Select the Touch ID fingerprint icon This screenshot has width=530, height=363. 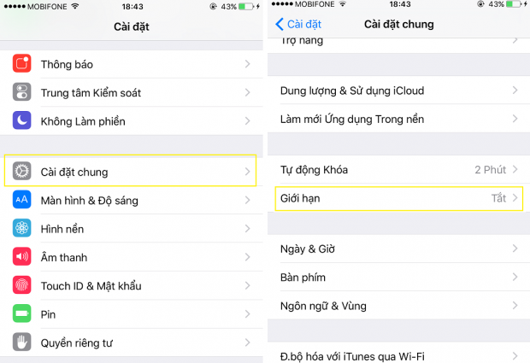(x=21, y=285)
